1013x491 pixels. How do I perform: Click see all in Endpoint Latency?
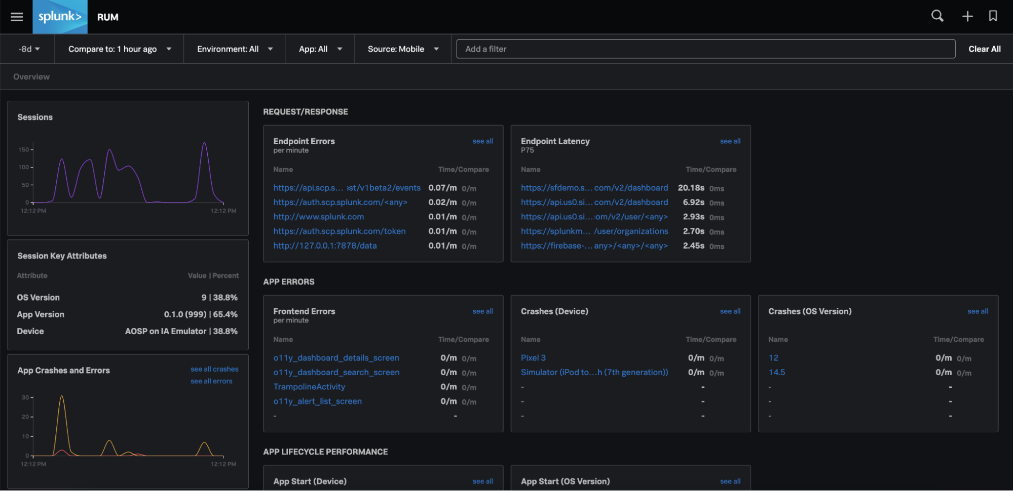(x=730, y=141)
